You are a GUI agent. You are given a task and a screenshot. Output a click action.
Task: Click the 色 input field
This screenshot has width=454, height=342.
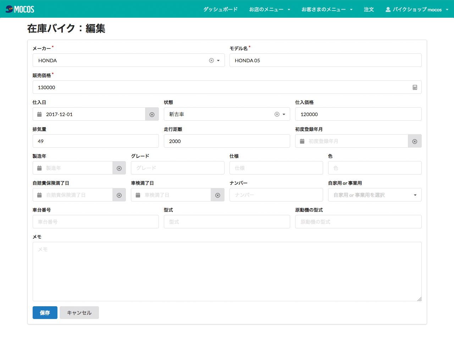(375, 168)
